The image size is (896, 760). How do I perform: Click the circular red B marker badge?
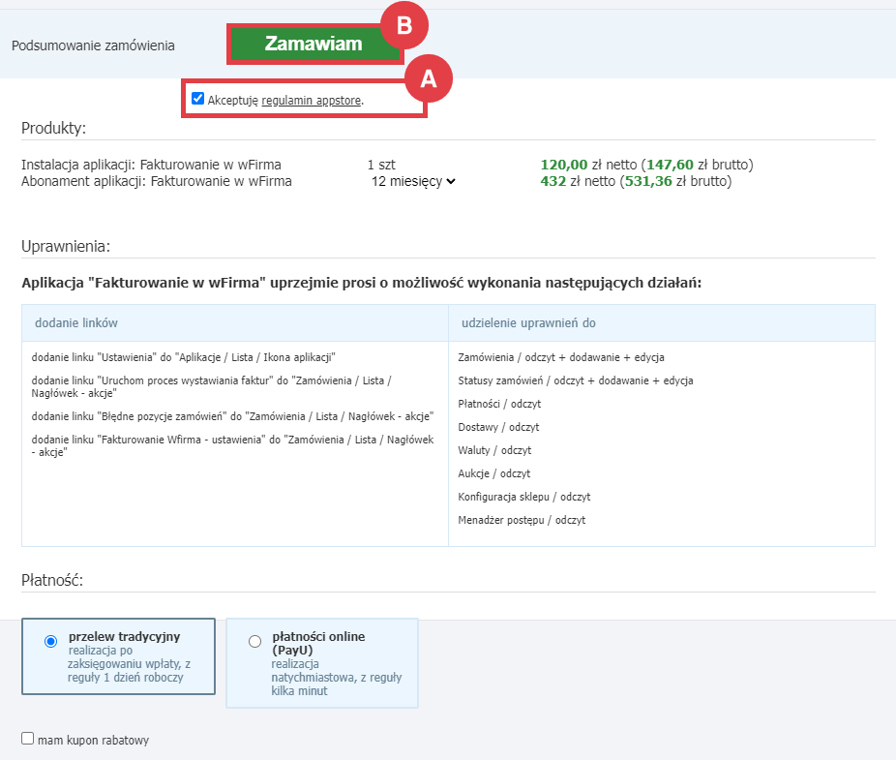[405, 24]
